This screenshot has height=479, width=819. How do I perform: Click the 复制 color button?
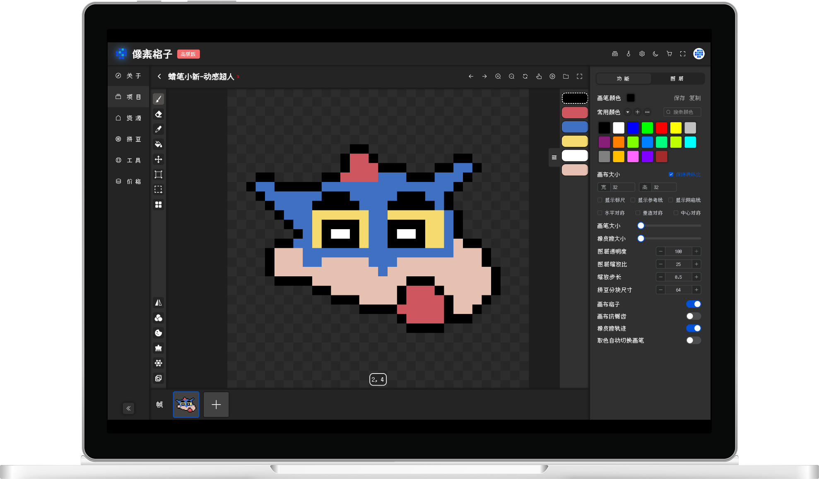(695, 98)
